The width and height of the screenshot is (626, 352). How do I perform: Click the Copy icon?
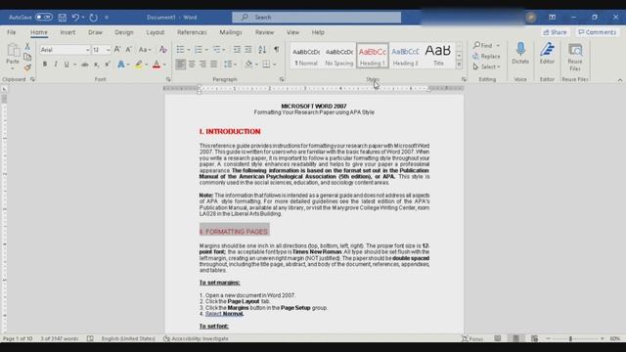coord(27,57)
